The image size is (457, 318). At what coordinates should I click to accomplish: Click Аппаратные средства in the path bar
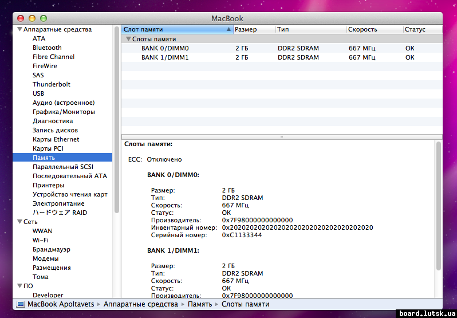(x=140, y=304)
